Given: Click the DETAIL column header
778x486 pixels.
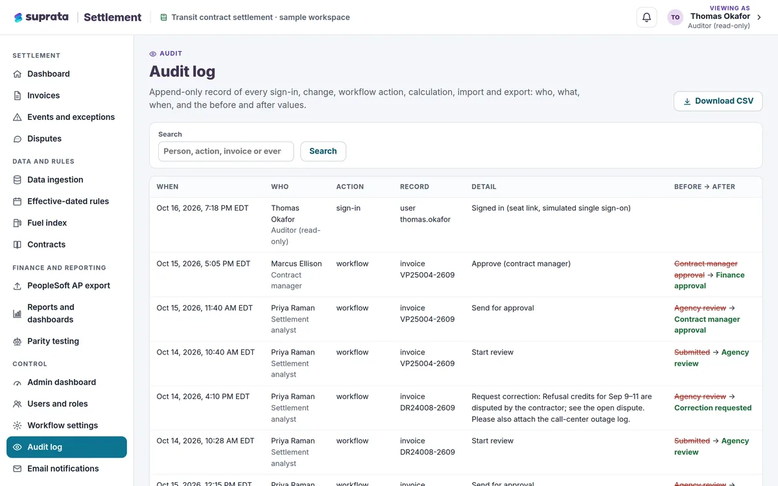Looking at the screenshot, I should 484,187.
